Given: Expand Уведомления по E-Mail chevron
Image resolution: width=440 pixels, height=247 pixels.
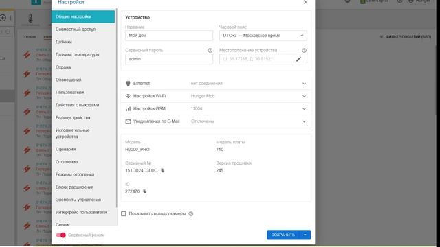Looking at the screenshot, I should (x=304, y=121).
